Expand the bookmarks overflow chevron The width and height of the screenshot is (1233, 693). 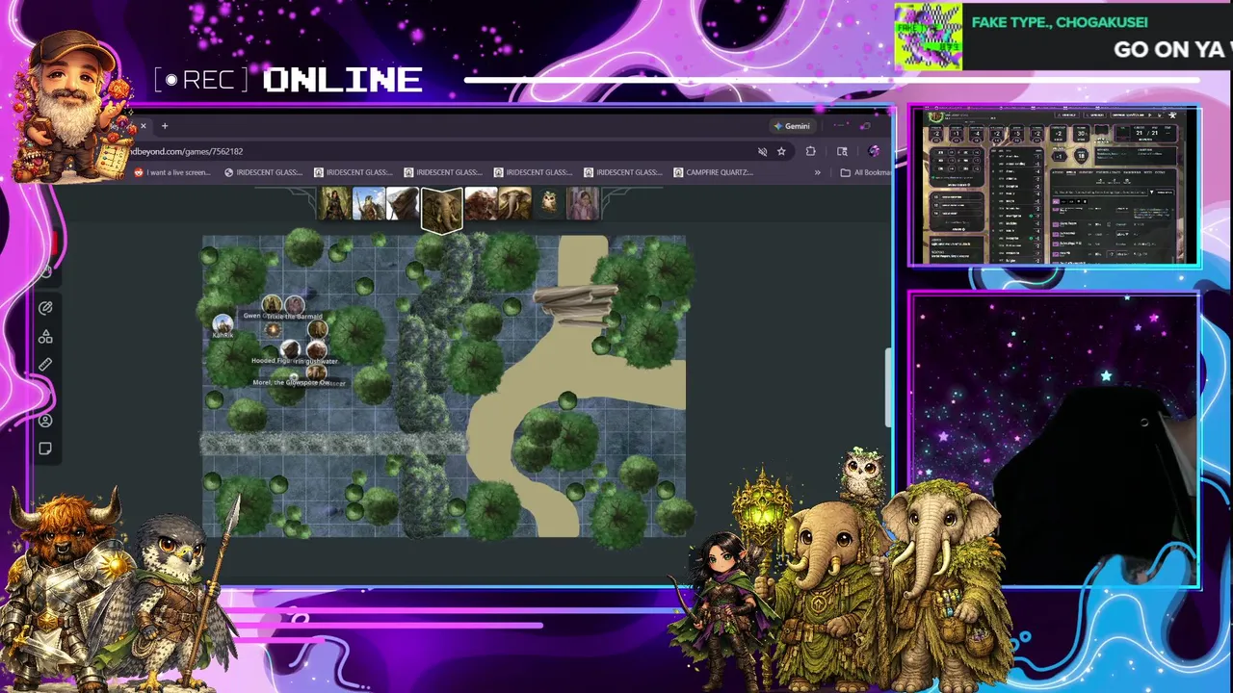(818, 172)
